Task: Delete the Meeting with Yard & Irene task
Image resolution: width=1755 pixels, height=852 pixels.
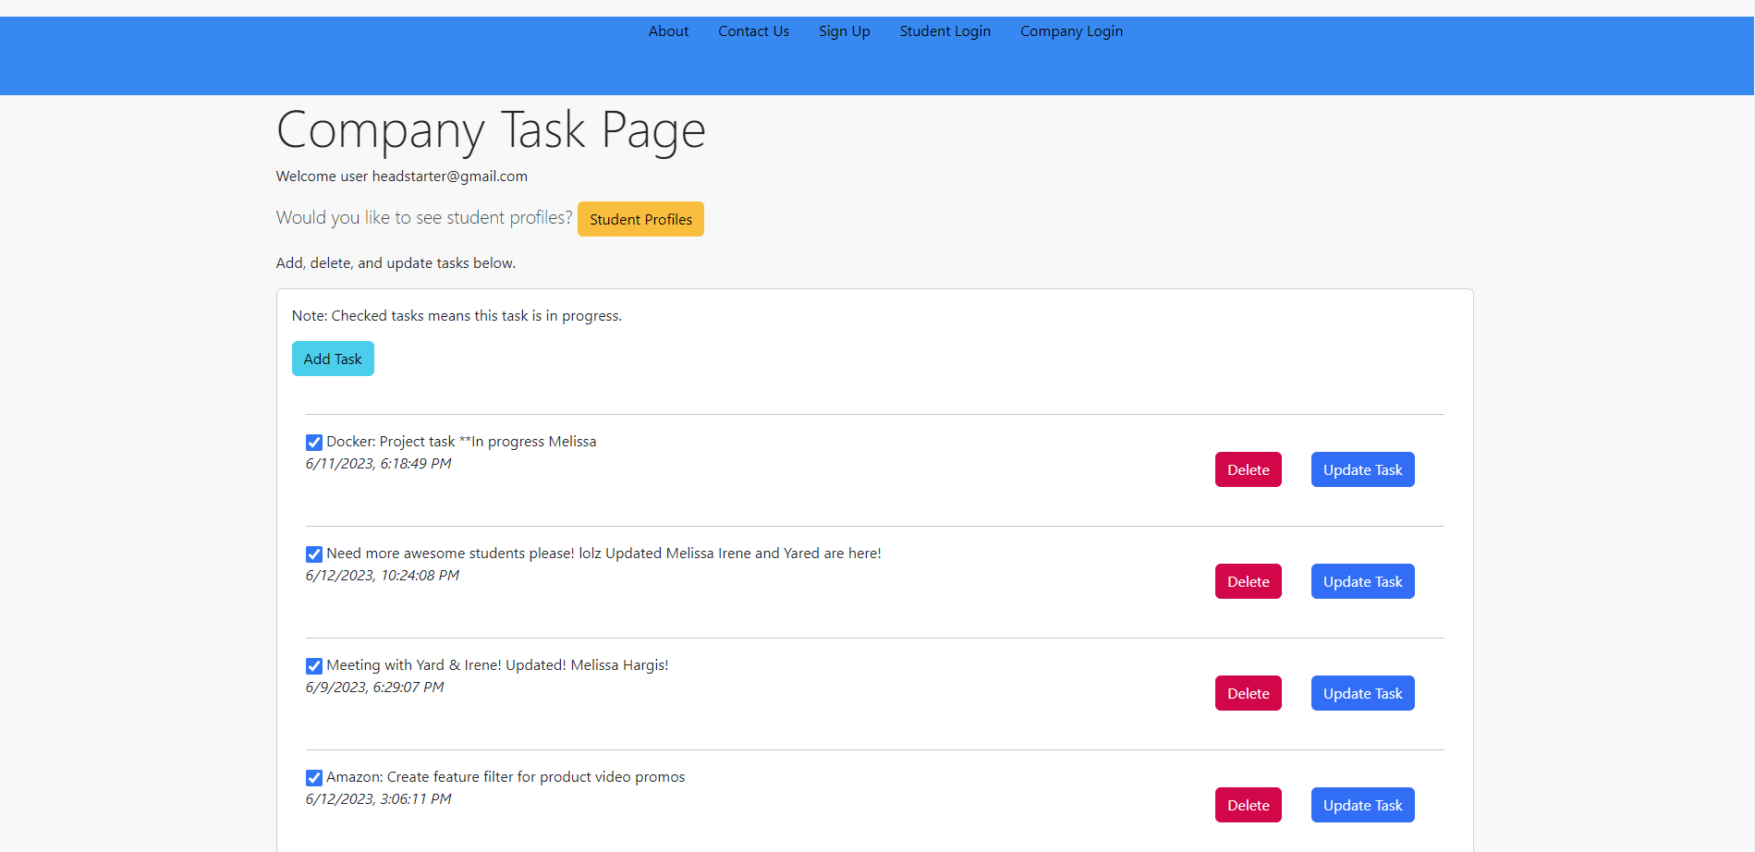Action: (1248, 693)
